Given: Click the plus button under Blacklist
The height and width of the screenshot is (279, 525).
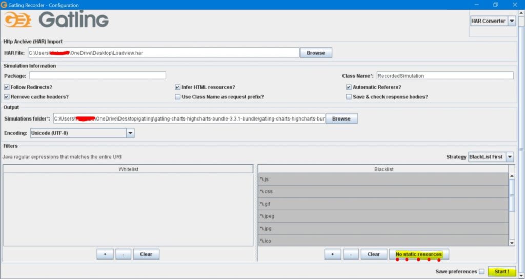Looking at the screenshot, I should pos(332,254).
